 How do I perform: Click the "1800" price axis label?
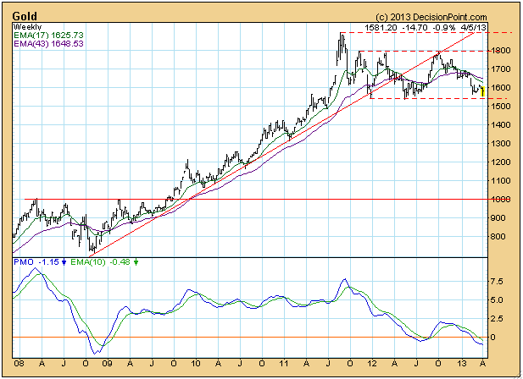click(x=499, y=51)
